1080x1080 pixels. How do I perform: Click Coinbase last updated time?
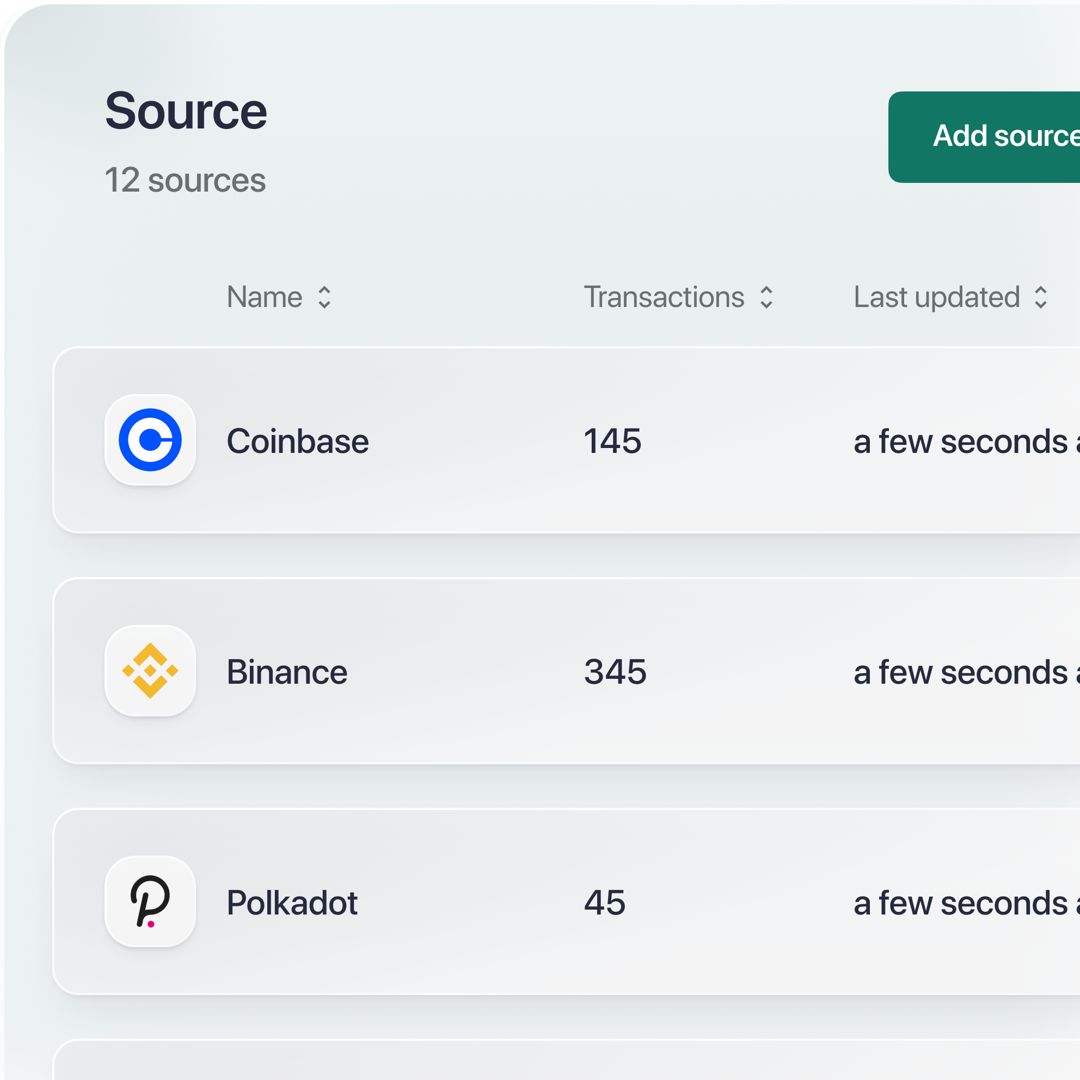(967, 441)
